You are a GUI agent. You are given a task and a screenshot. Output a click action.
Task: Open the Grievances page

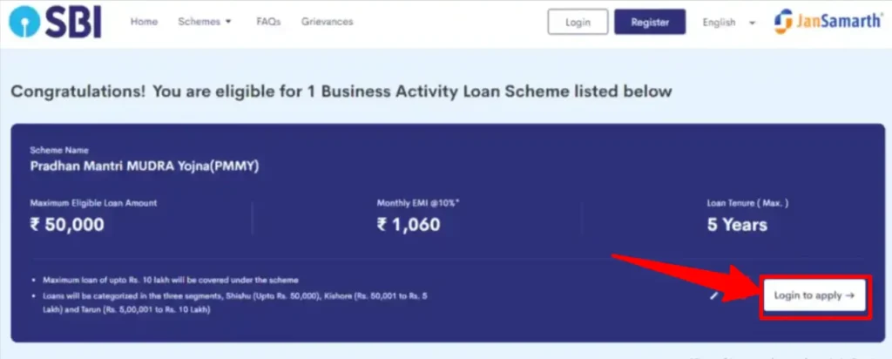(x=328, y=22)
